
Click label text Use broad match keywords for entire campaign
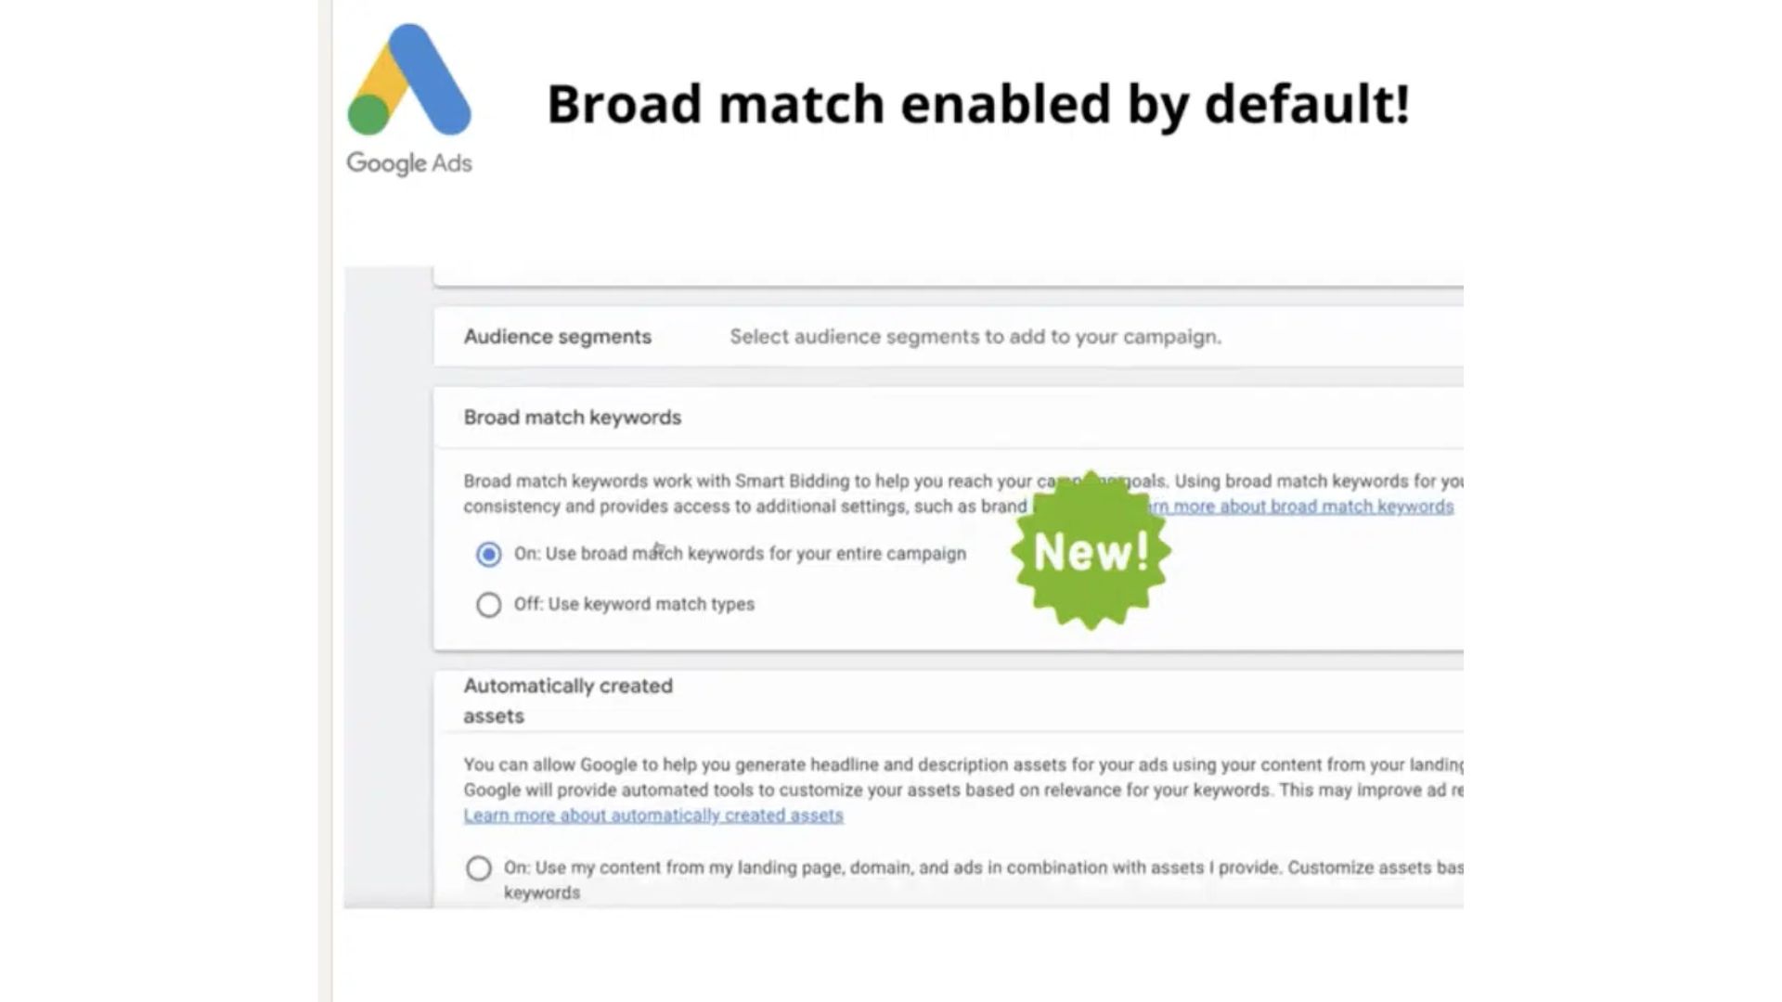coord(740,554)
